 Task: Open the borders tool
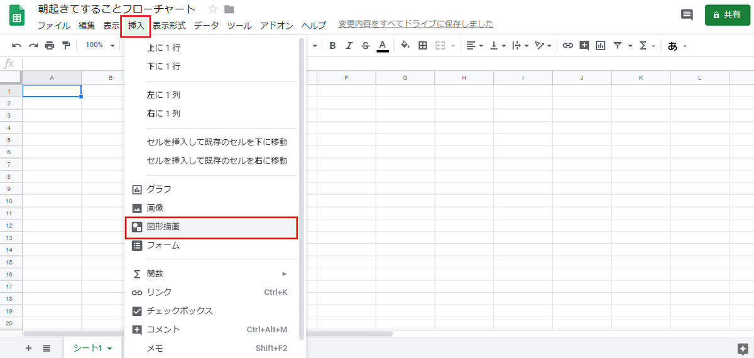coord(423,45)
